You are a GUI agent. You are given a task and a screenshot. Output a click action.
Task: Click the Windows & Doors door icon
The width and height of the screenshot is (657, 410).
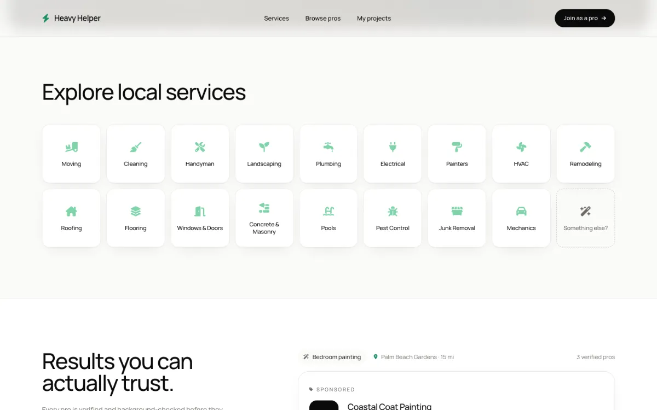coord(200,211)
